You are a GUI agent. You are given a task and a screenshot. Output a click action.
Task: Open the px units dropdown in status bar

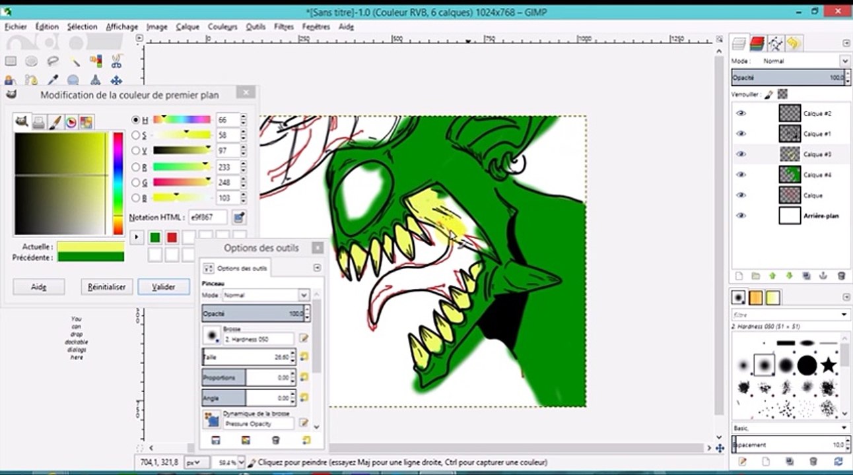pos(197,462)
